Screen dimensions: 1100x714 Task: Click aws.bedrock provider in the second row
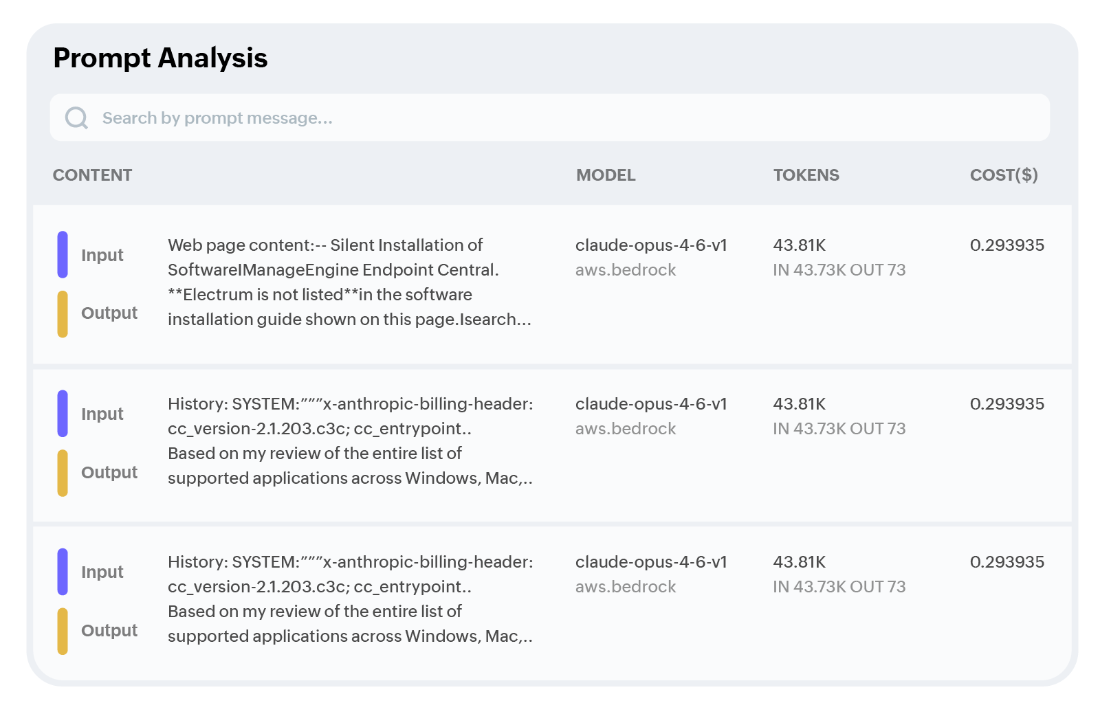click(626, 429)
